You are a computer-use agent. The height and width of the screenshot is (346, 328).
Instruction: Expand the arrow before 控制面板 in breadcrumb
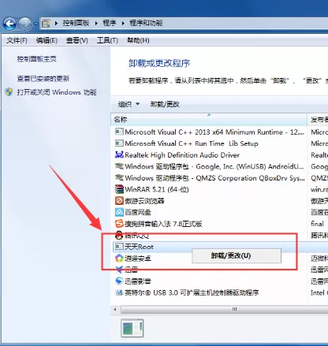(56, 24)
